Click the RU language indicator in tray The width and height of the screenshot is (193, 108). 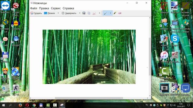pos(147,105)
